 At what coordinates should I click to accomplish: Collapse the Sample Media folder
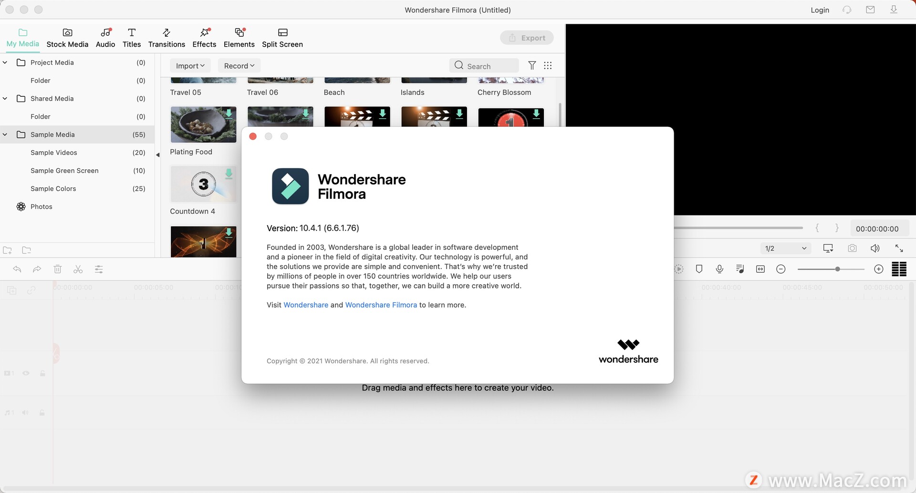coord(5,134)
